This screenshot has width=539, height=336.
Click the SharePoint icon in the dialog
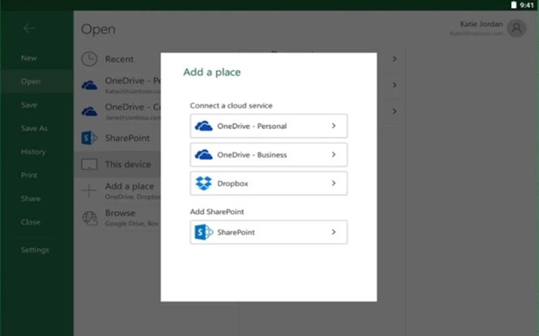(x=203, y=232)
